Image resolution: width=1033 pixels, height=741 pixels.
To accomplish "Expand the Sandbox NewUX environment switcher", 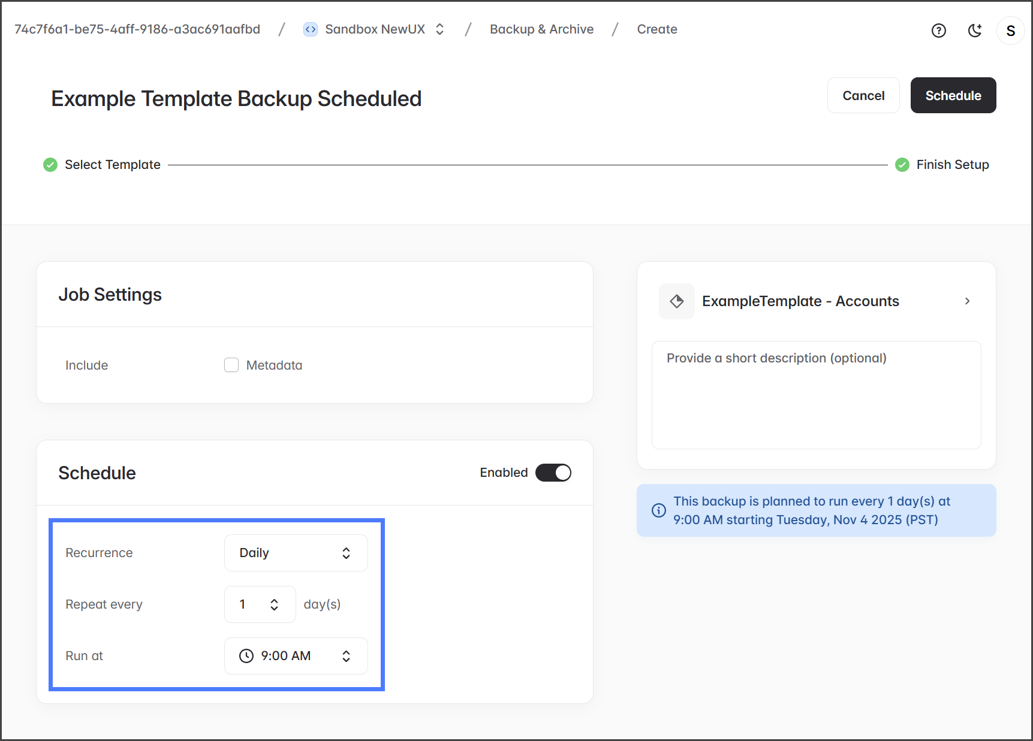I will pos(439,29).
